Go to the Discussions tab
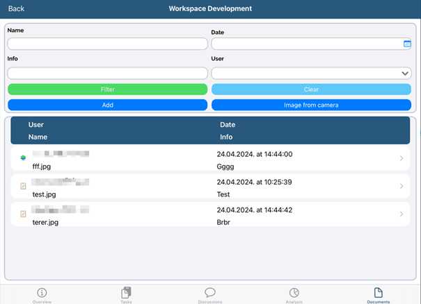The height and width of the screenshot is (304, 421). (x=210, y=294)
